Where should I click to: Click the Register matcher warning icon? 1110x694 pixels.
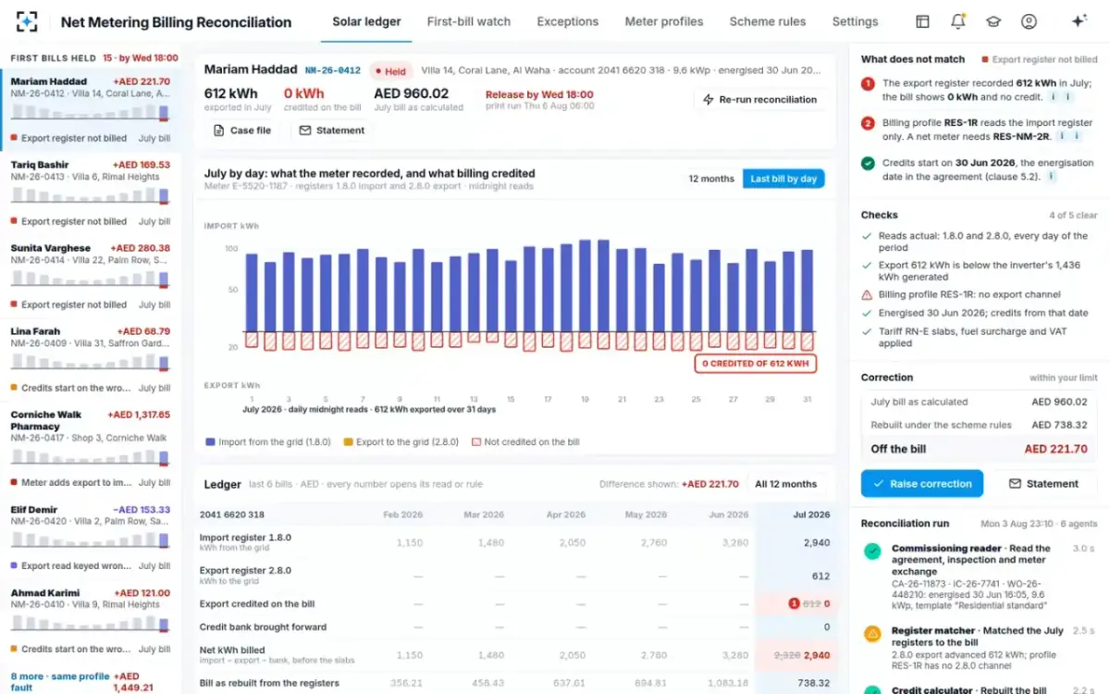(x=871, y=634)
